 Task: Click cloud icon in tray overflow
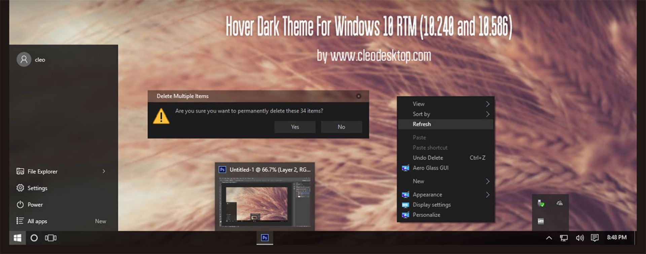click(x=560, y=203)
